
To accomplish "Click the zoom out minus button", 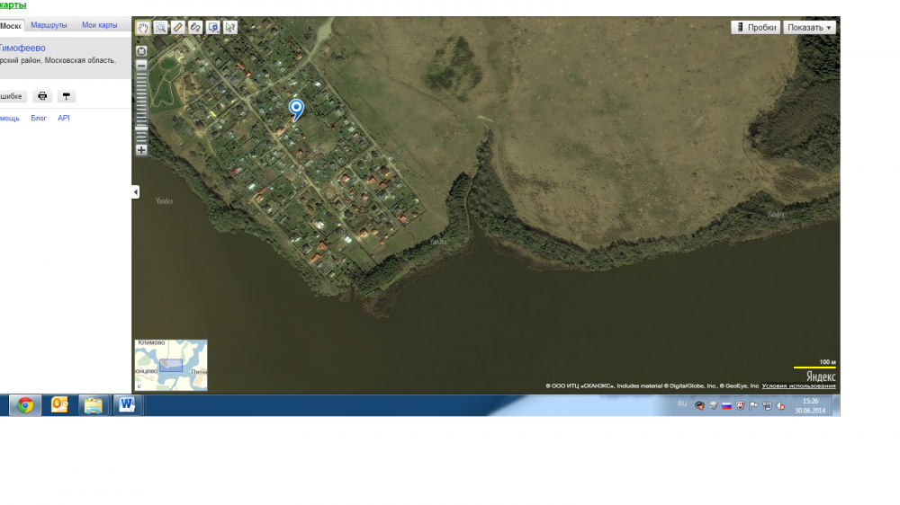I will click(x=141, y=65).
